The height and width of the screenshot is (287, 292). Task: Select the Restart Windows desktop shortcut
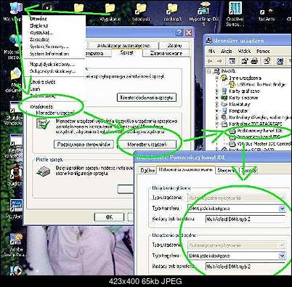pyautogui.click(x=15, y=146)
